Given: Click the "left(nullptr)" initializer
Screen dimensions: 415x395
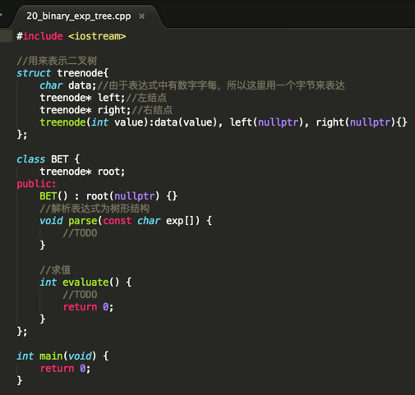Looking at the screenshot, I should tap(266, 122).
